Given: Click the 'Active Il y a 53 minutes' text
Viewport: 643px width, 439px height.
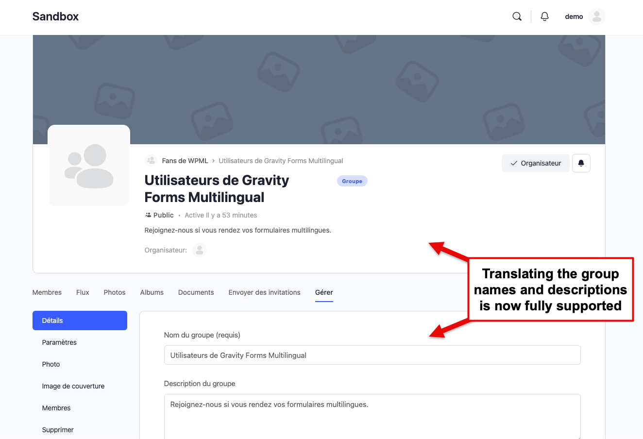Looking at the screenshot, I should pos(221,215).
